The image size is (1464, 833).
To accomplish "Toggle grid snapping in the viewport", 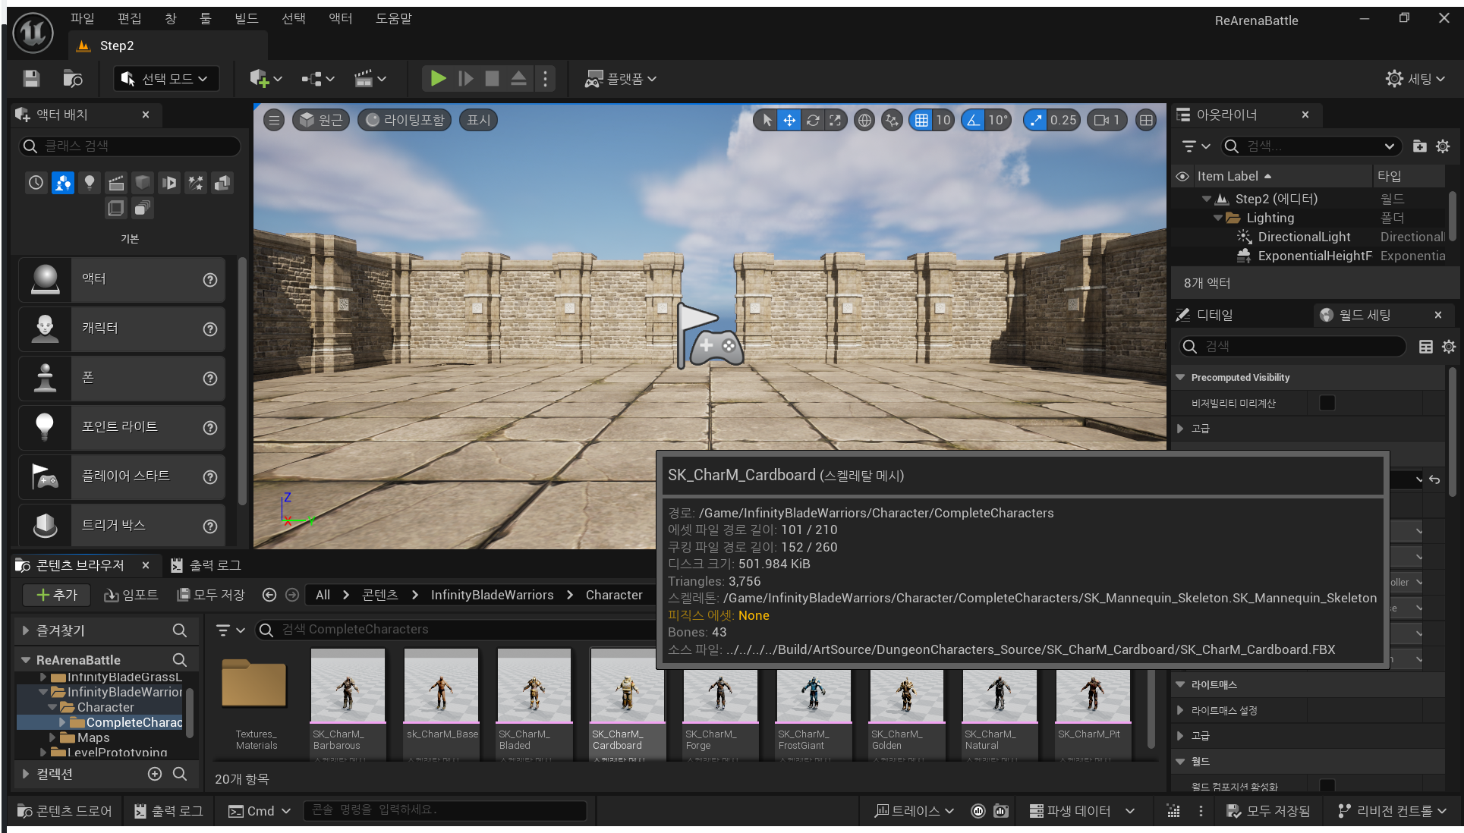I will (921, 120).
